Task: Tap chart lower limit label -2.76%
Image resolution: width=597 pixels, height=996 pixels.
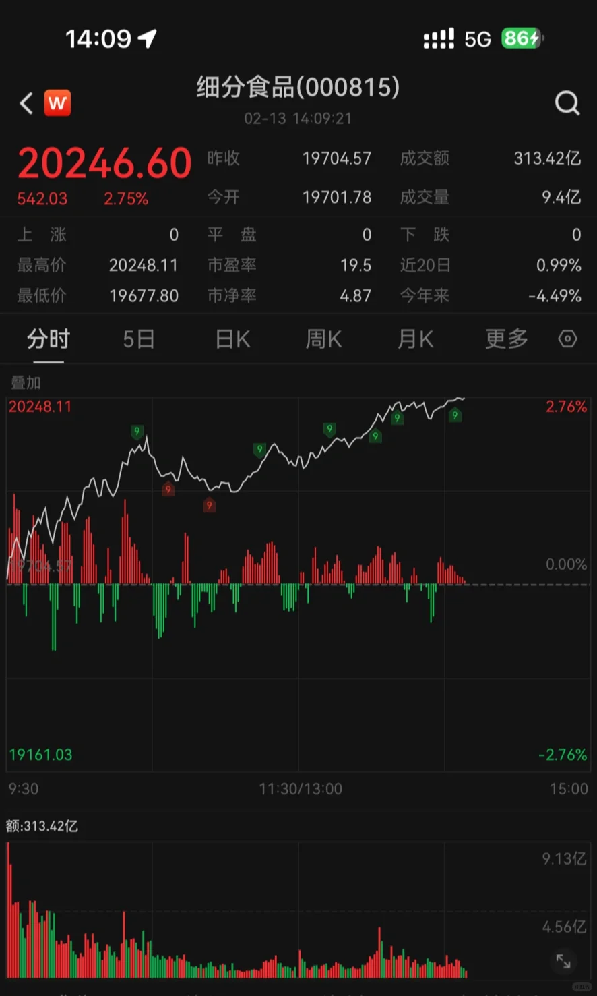Action: tap(563, 755)
